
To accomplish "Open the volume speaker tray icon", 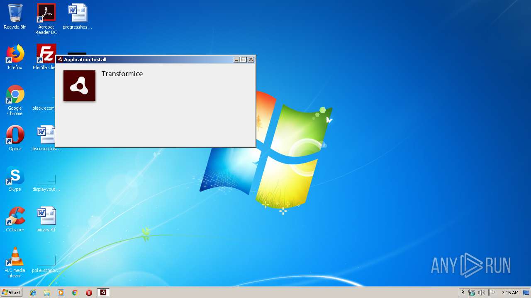I will tap(482, 293).
